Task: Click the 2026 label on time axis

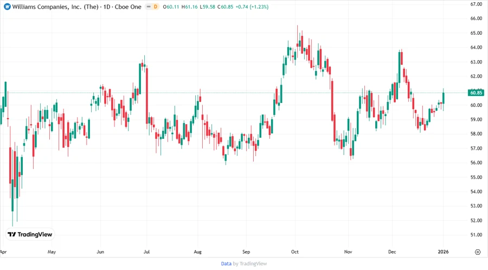Action: pos(443,252)
